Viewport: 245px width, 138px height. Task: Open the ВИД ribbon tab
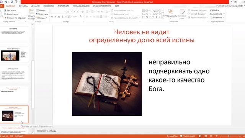[x=117, y=6]
